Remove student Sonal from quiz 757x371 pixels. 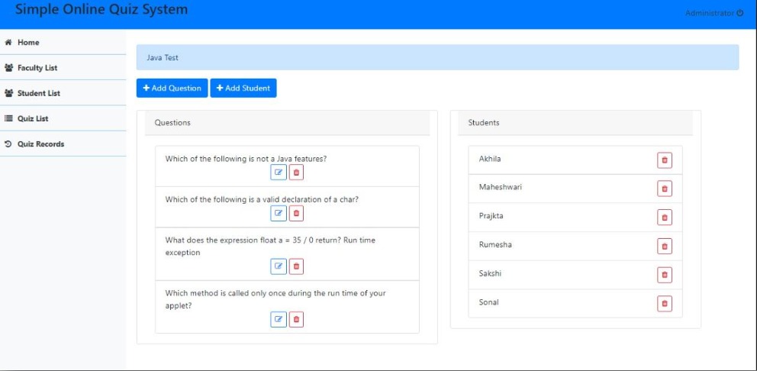(664, 304)
